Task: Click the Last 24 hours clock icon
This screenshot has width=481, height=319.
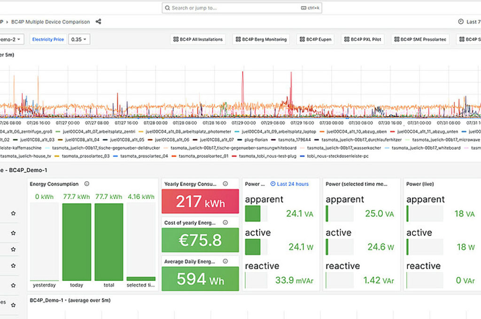Action: pos(273,183)
